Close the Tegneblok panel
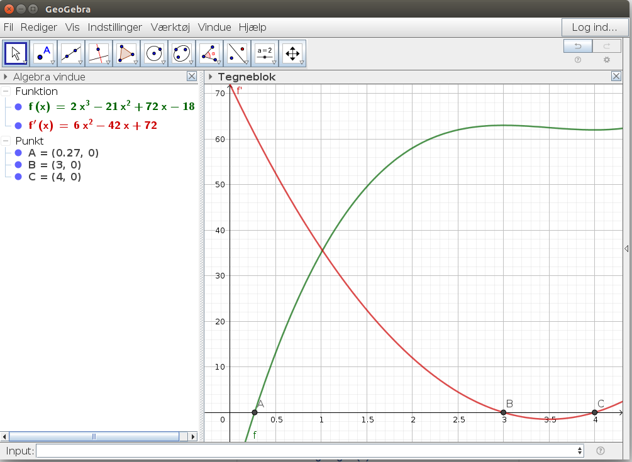632x462 pixels. (616, 76)
